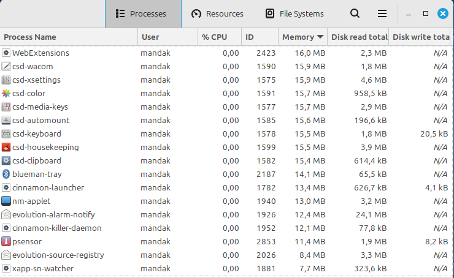The width and height of the screenshot is (454, 278).
Task: Click the search magnifier icon
Action: [x=355, y=13]
